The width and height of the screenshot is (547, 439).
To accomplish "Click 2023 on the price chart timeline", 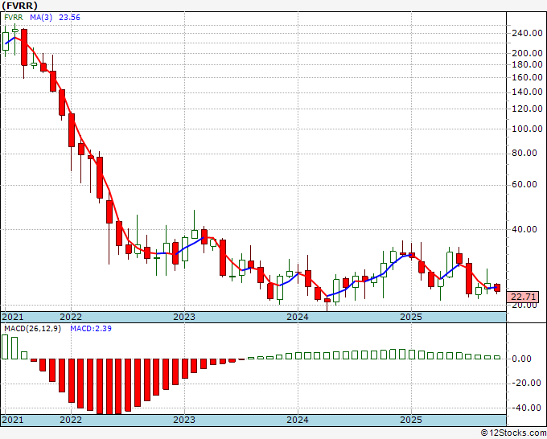I will click(x=184, y=317).
